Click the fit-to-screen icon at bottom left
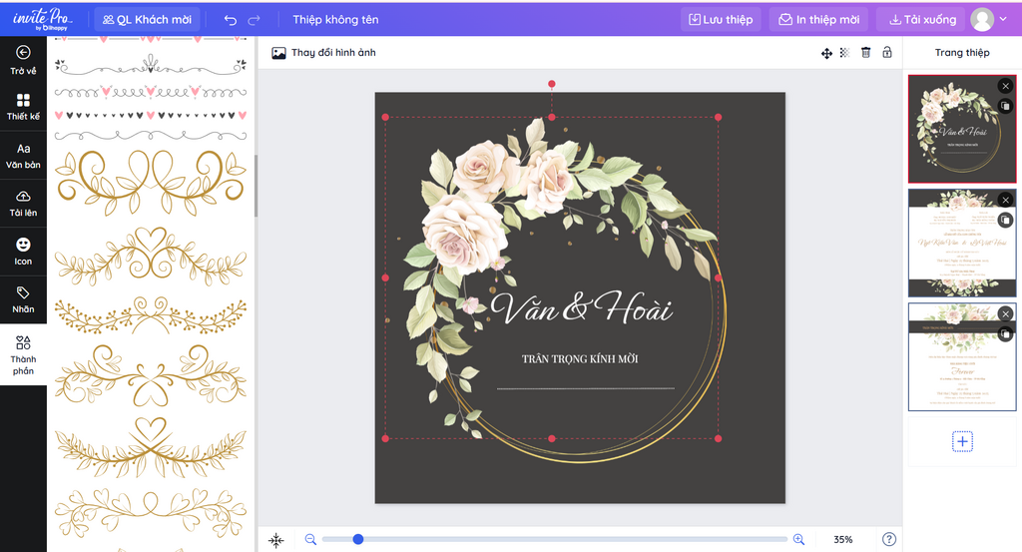 [276, 540]
